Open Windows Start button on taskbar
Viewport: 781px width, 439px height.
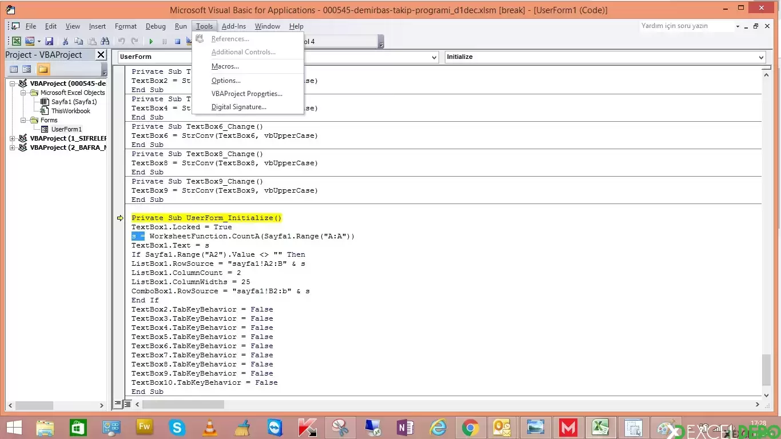point(14,428)
